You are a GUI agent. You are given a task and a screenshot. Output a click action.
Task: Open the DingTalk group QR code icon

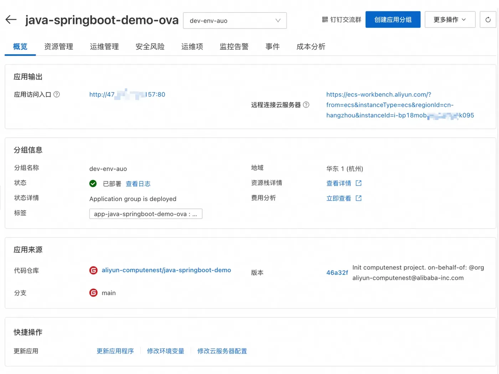(x=325, y=20)
